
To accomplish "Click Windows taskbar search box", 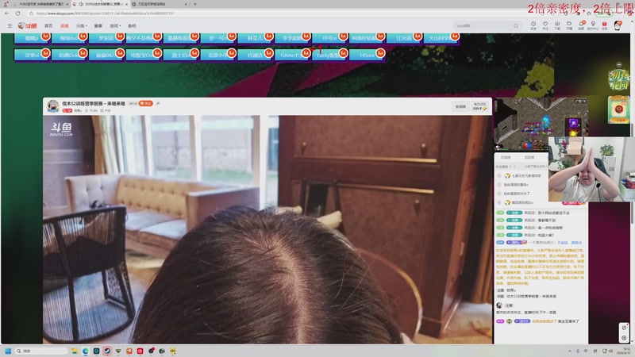I will [x=41, y=351].
